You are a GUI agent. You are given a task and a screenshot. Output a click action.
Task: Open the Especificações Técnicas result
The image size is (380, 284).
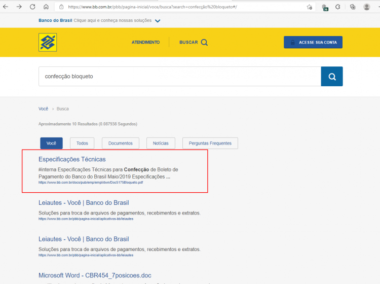coord(72,159)
